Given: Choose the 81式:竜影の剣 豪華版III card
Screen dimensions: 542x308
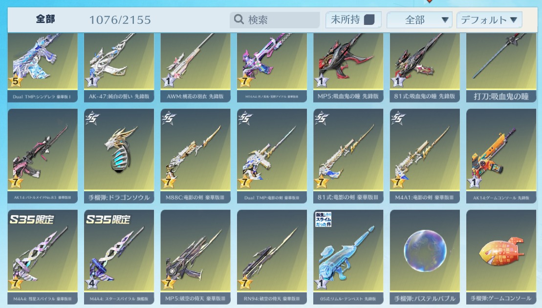Looking at the screenshot, I should coord(348,156).
